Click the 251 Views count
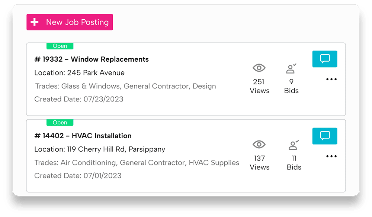Screen dimensions: 372x217 [259, 86]
